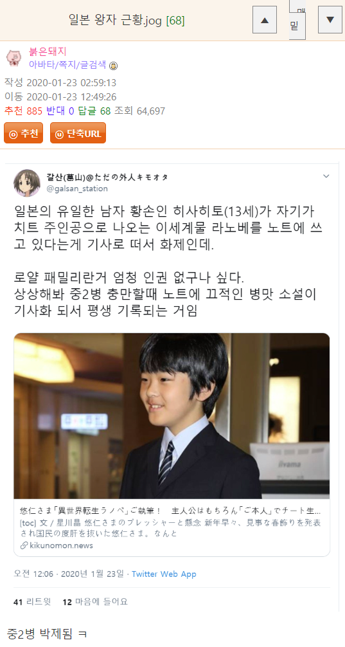Viewport: 345px width, 647px height.
Task: Open the galsan_station profile avatar
Action: click(27, 183)
